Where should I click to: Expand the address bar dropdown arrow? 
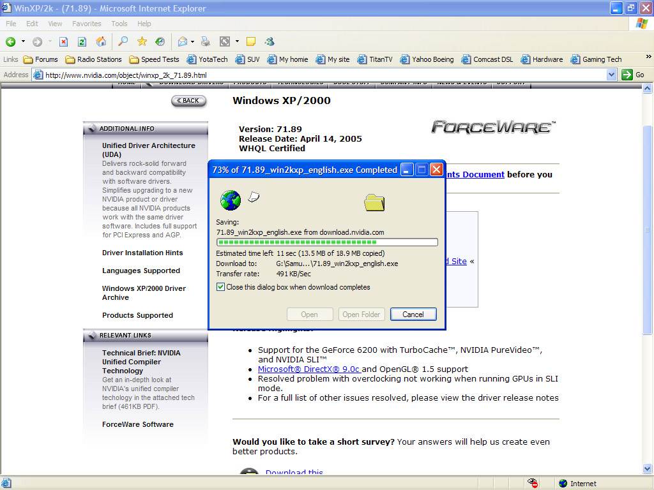coord(611,75)
